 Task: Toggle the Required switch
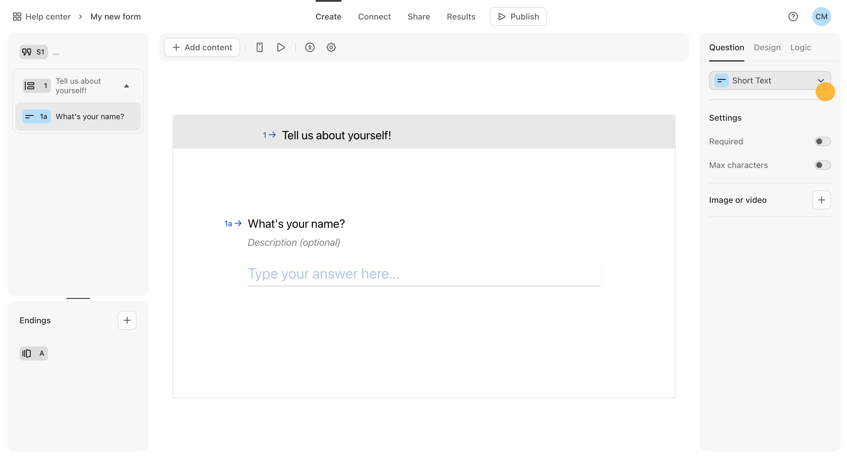coord(822,141)
